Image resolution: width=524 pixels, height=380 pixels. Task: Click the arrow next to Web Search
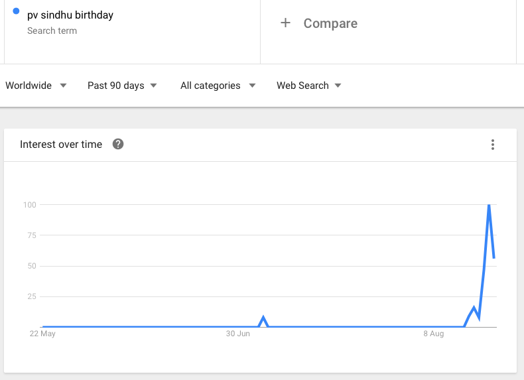coord(338,86)
